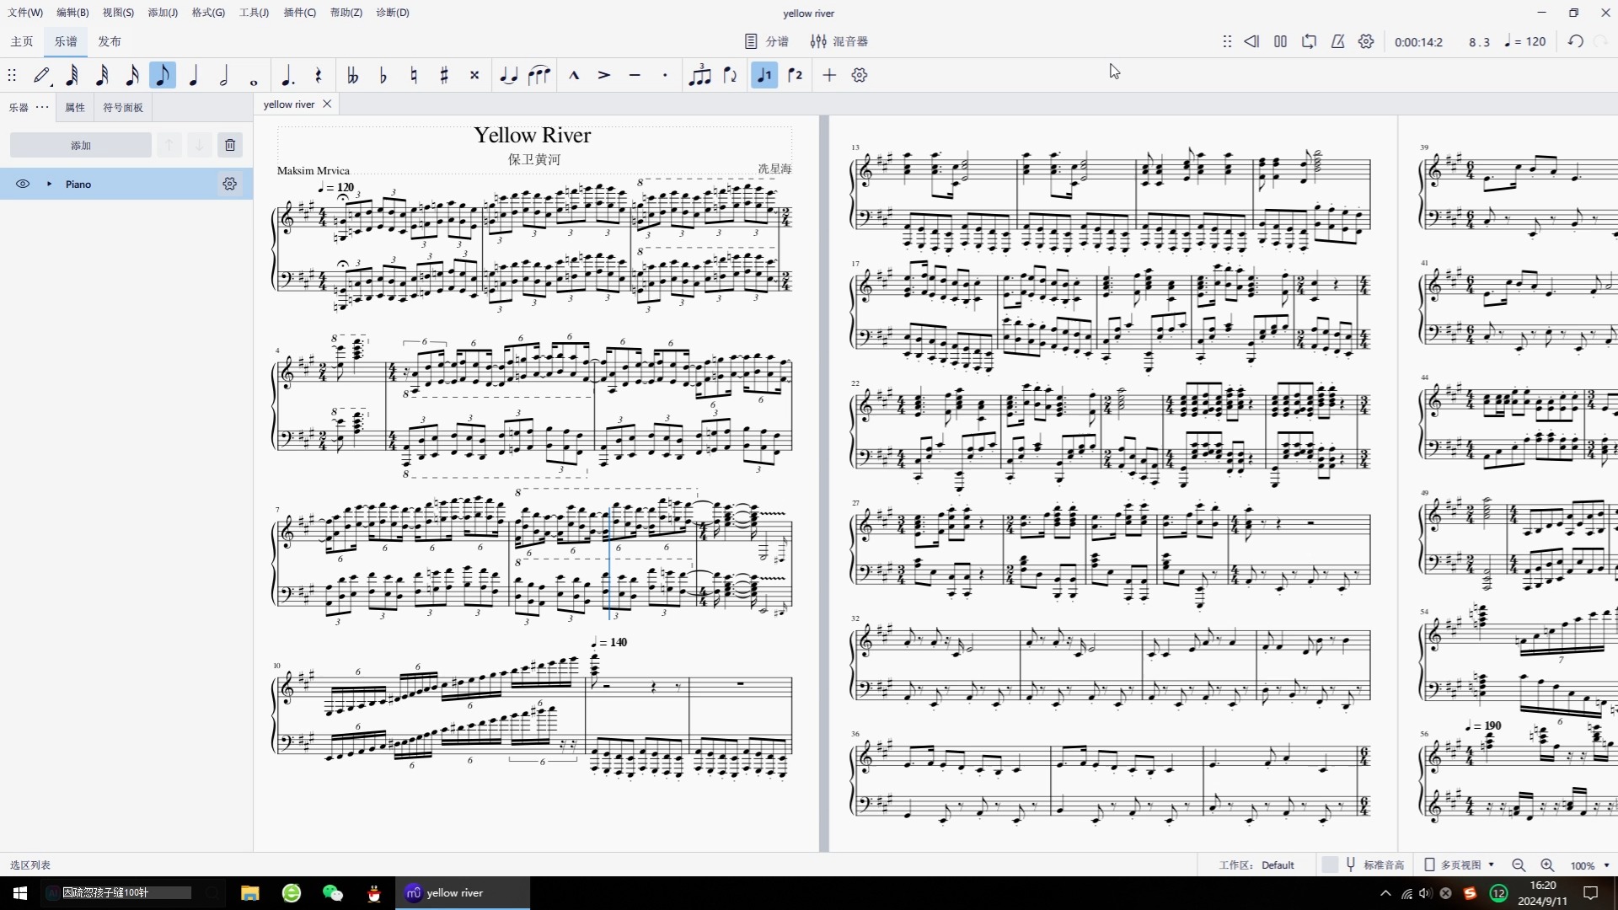This screenshot has width=1618, height=910.
Task: Start playback with play/pause button
Action: tap(1281, 41)
